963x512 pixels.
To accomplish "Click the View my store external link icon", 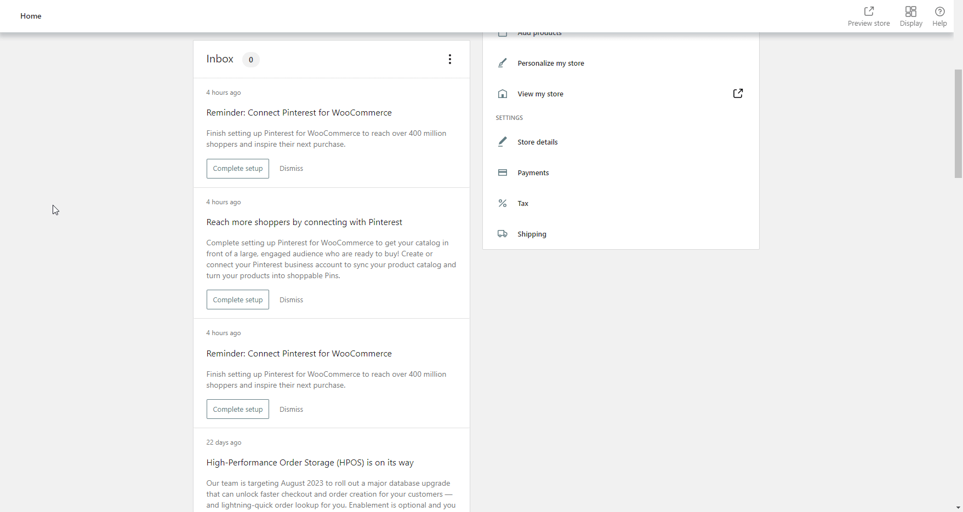I will coord(738,93).
